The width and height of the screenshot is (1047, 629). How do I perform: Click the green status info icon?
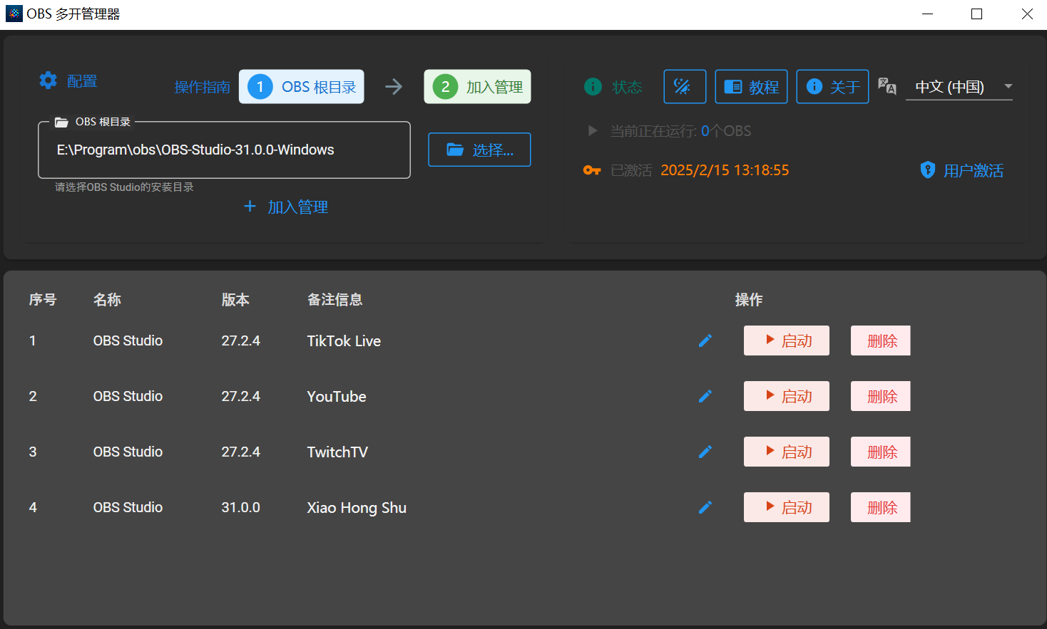point(593,87)
